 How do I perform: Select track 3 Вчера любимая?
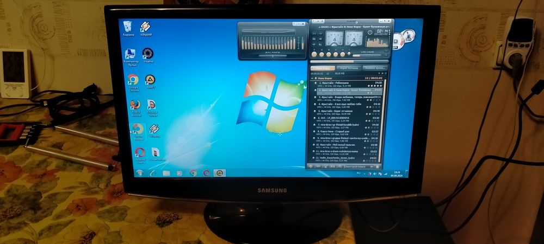pos(349,99)
